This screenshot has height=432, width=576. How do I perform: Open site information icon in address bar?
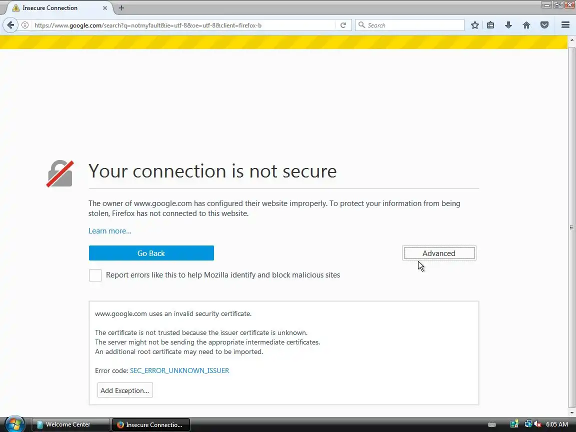tap(25, 25)
